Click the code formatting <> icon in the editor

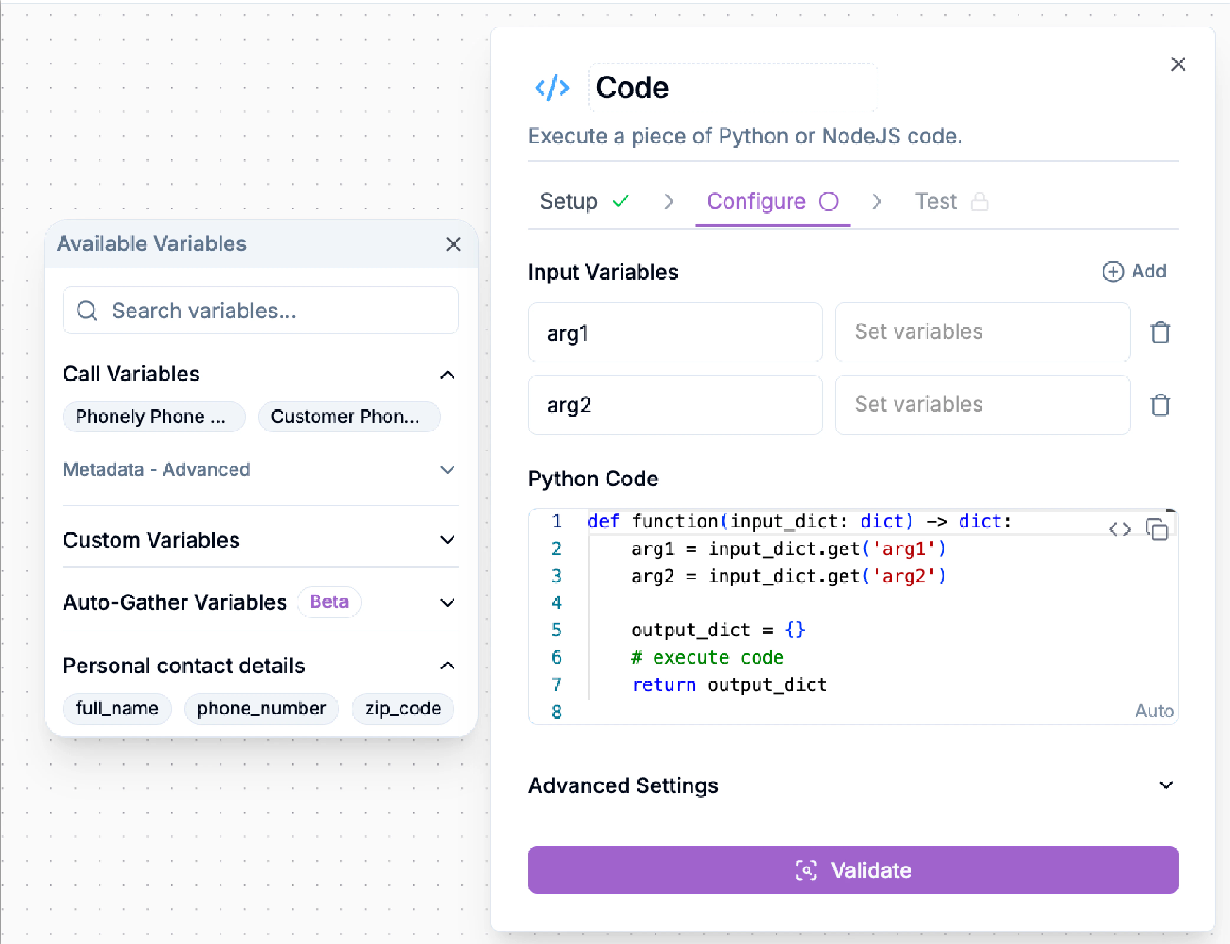pos(1121,529)
